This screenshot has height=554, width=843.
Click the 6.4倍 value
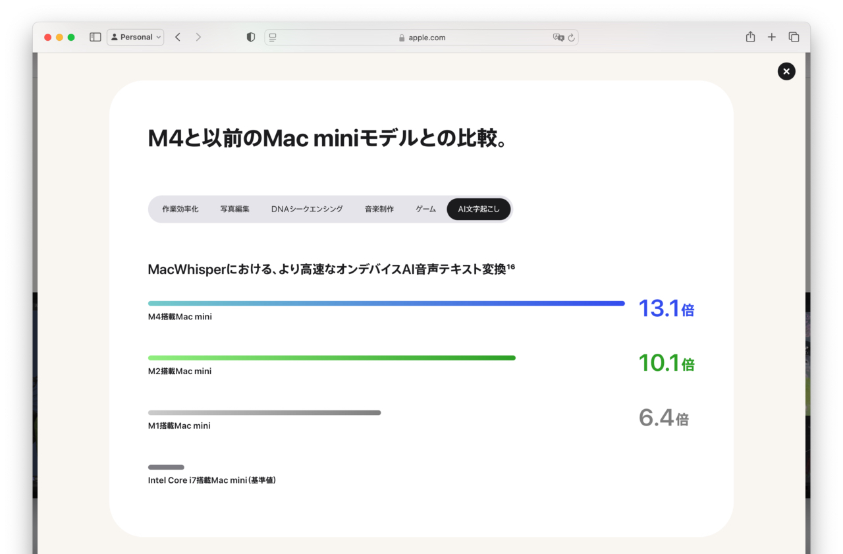[664, 418]
